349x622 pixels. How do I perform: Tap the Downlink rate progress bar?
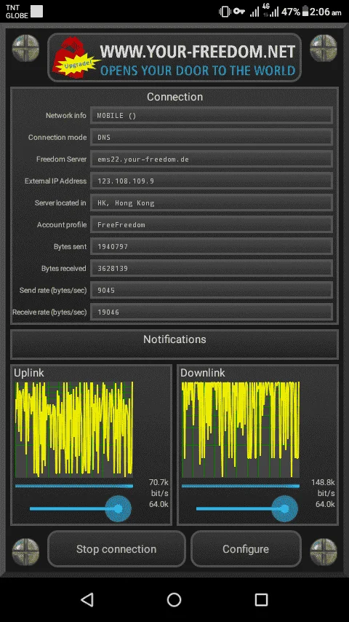(241, 486)
